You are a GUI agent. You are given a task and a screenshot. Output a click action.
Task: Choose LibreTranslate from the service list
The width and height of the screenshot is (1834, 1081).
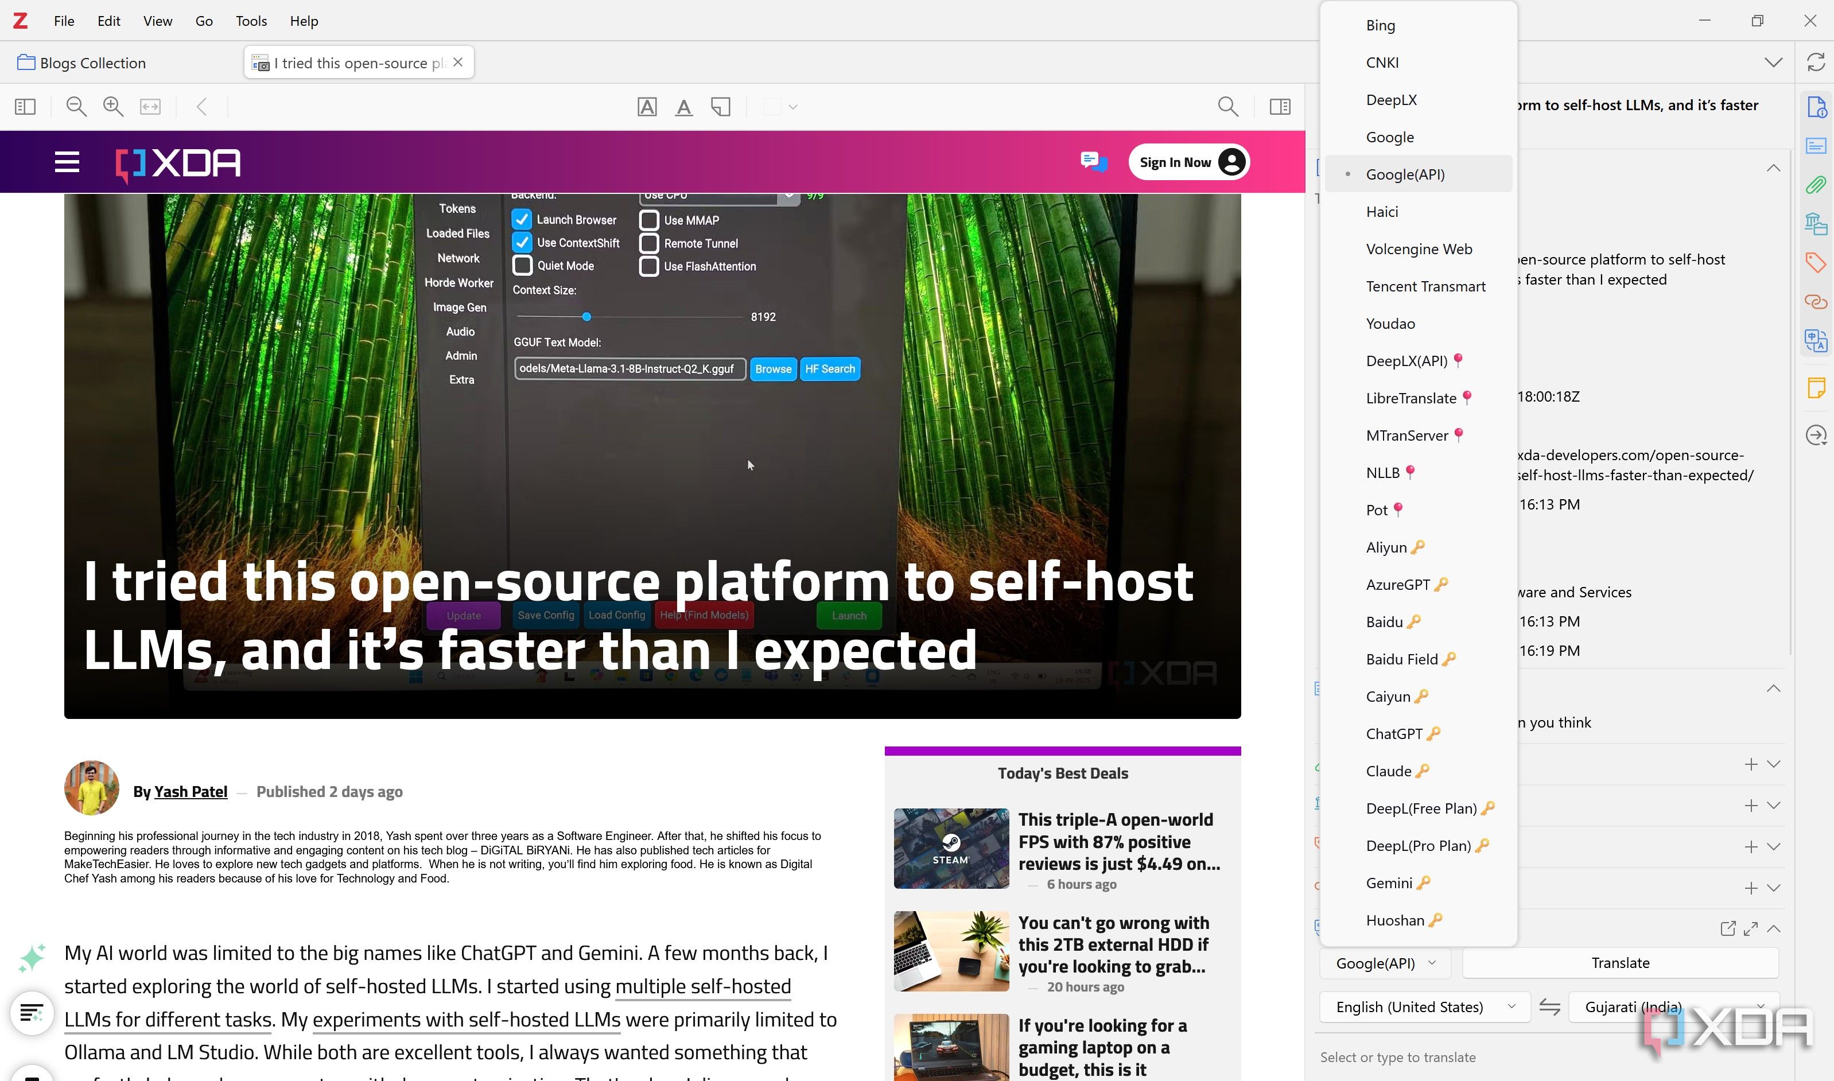tap(1417, 398)
